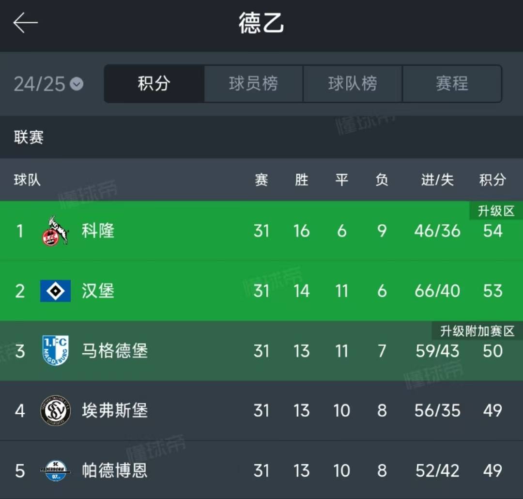Click the Magdeburg (马格德堡) team logo
The height and width of the screenshot is (499, 523).
click(55, 351)
